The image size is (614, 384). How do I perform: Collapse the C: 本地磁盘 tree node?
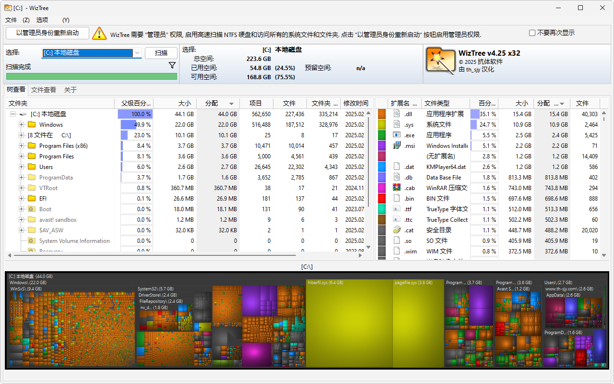pos(13,114)
